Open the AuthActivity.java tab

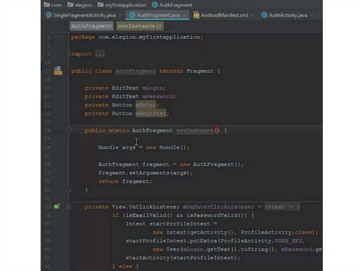click(288, 15)
